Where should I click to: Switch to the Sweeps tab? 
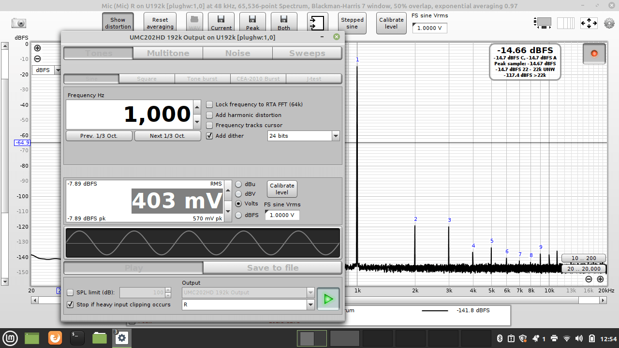pos(307,53)
